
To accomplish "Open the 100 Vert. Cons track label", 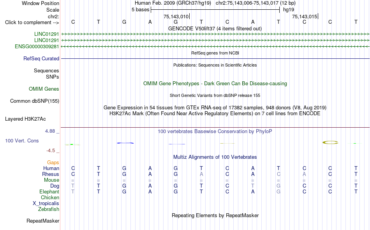I will pyautogui.click(x=22, y=140).
